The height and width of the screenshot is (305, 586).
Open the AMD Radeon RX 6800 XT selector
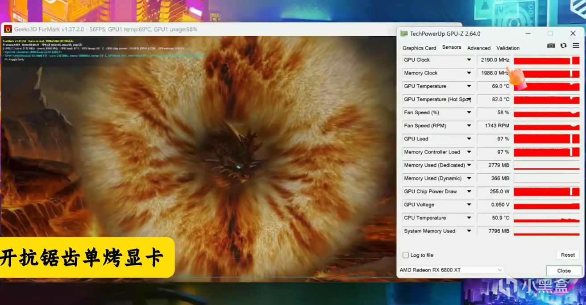[x=451, y=270]
